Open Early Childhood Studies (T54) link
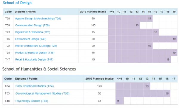 35,86
